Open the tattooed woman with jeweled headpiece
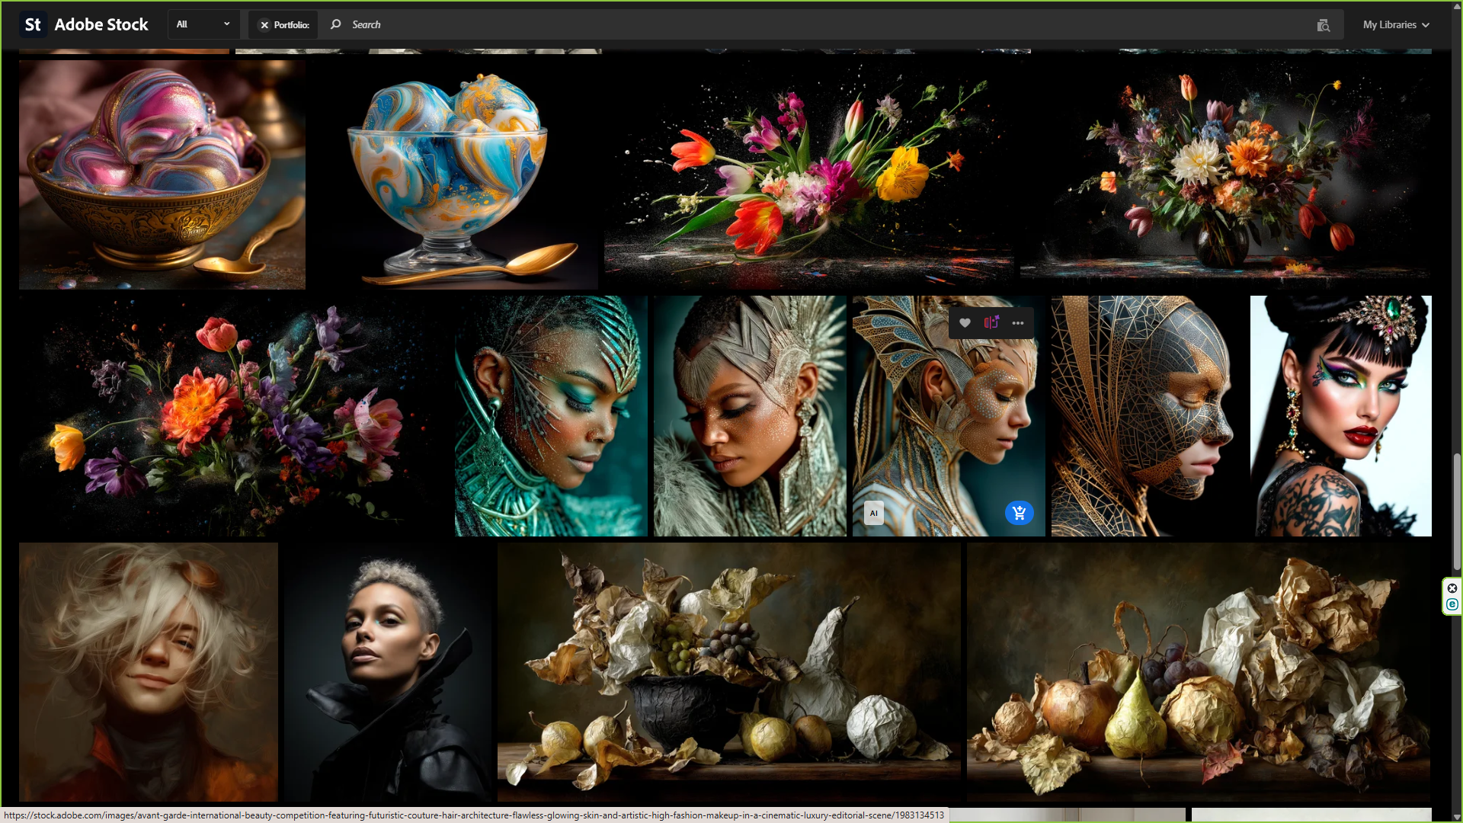This screenshot has height=823, width=1463. click(1341, 416)
